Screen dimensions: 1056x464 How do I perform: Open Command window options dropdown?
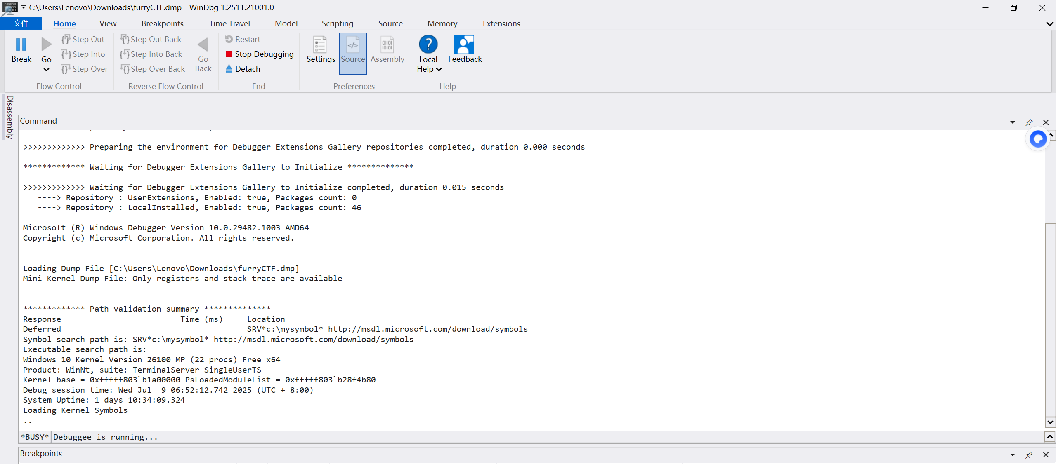coord(1012,122)
